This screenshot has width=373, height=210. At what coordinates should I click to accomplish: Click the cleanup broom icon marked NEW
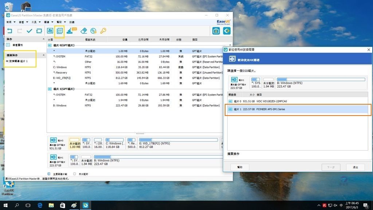[70, 31]
